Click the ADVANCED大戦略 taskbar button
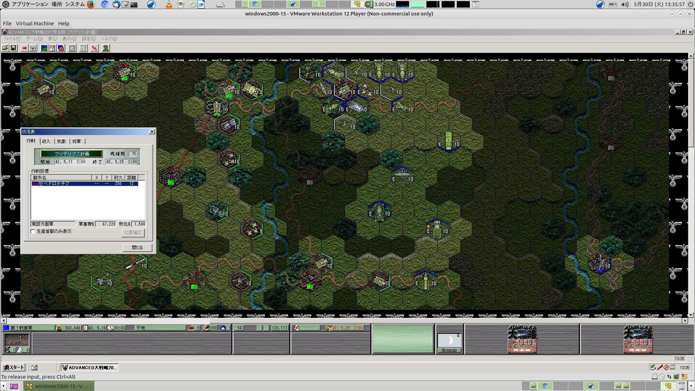This screenshot has width=695, height=391. [90, 367]
